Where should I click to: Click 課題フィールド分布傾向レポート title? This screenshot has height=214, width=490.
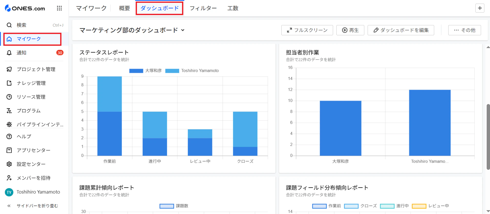point(327,188)
